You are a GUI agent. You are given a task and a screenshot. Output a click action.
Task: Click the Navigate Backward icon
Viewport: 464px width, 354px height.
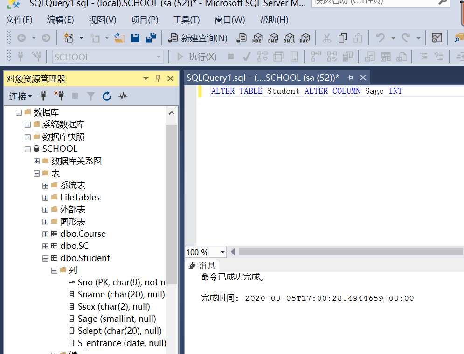(21, 38)
